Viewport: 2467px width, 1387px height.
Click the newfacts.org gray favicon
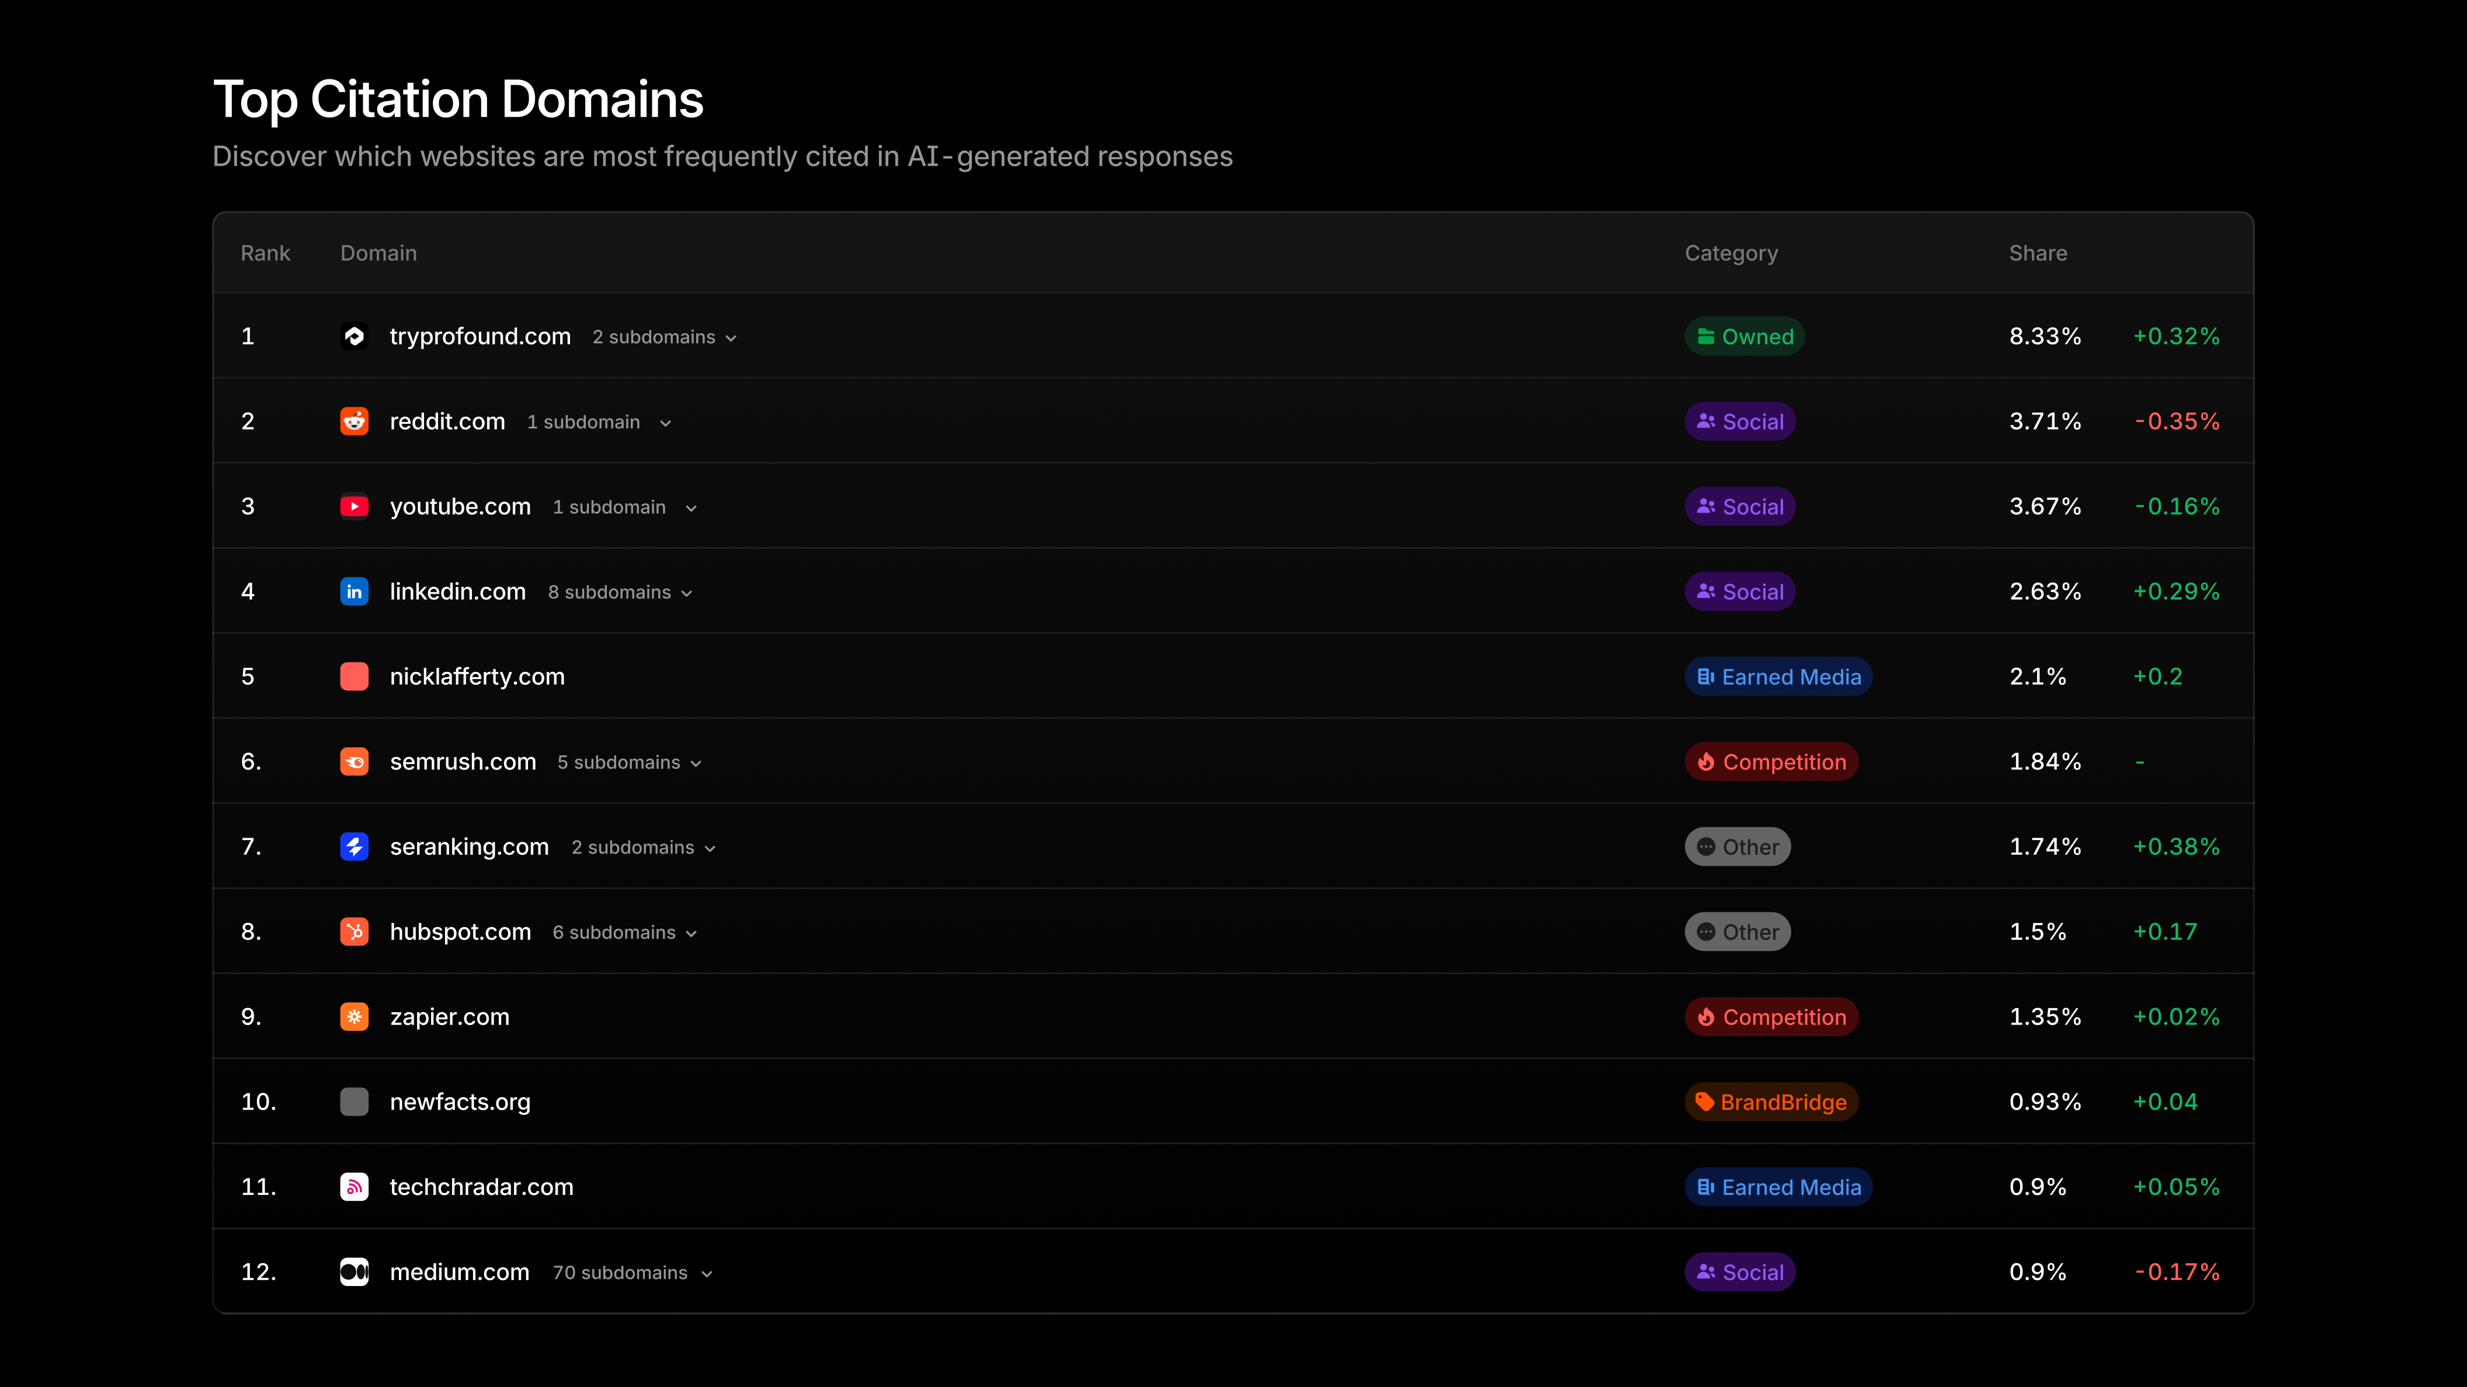355,1102
